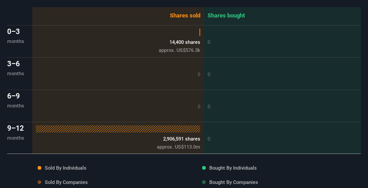Click the 2,906,591 shares value
Screen dimensions: 368x188
pos(182,139)
